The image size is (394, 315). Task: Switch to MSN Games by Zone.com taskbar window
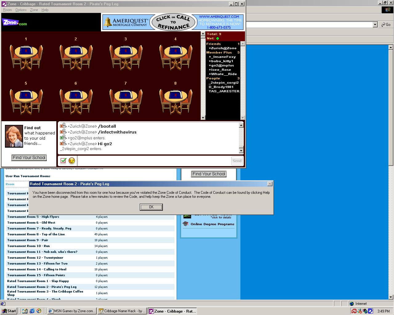[72, 311]
